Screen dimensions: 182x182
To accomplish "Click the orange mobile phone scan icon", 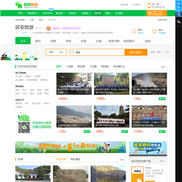I will 149,6.
